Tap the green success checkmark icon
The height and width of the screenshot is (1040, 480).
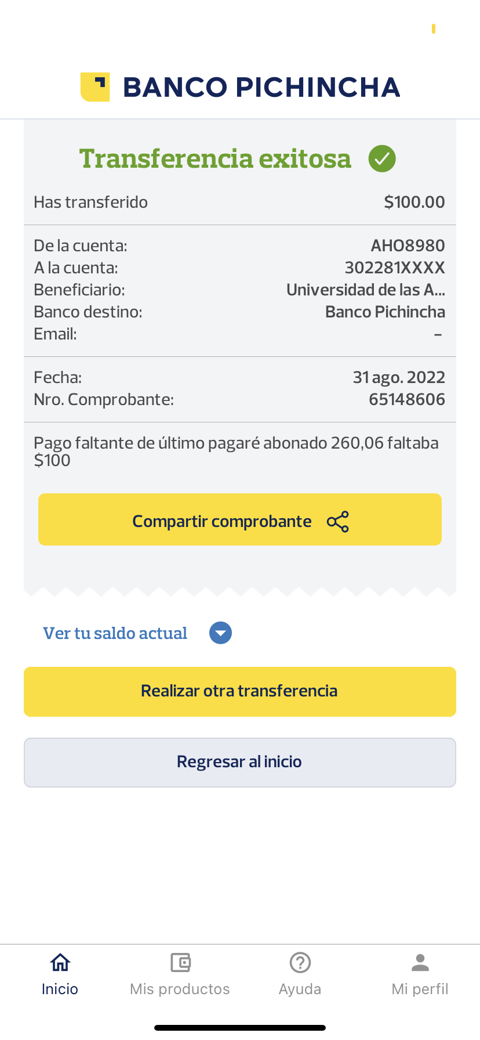[x=382, y=158]
